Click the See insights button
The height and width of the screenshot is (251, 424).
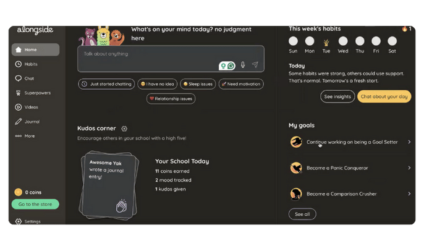pyautogui.click(x=337, y=96)
